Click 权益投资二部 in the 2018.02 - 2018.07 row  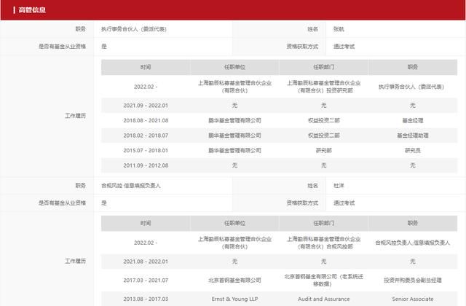[x=323, y=136]
